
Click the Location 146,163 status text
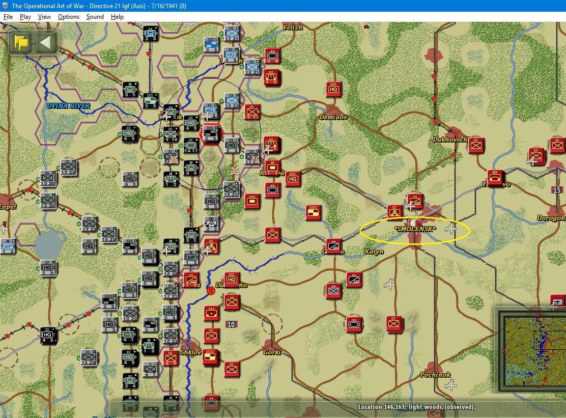tap(417, 407)
